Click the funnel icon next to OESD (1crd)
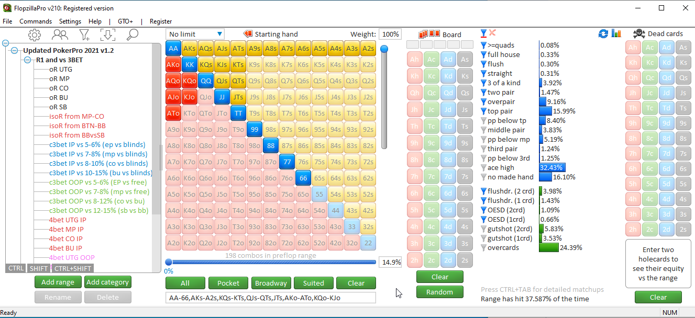This screenshot has width=695, height=318. pyautogui.click(x=483, y=219)
